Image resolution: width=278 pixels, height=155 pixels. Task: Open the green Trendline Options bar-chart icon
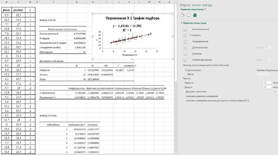click(195, 15)
